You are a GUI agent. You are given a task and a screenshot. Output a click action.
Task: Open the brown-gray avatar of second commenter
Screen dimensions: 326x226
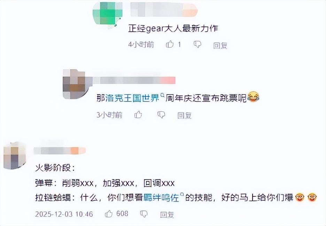click(77, 84)
